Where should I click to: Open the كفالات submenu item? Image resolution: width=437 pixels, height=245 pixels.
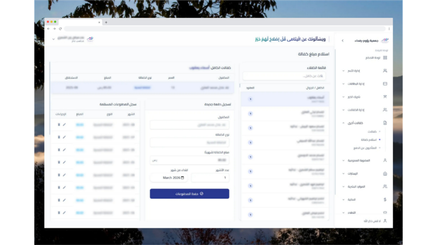tap(372, 131)
